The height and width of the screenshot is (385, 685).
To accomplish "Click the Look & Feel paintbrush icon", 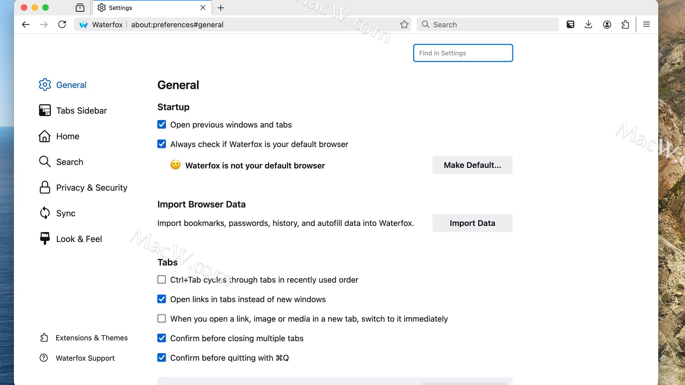I will click(x=45, y=239).
